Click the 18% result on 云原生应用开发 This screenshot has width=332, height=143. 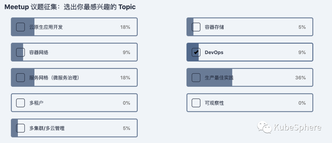coord(125,27)
